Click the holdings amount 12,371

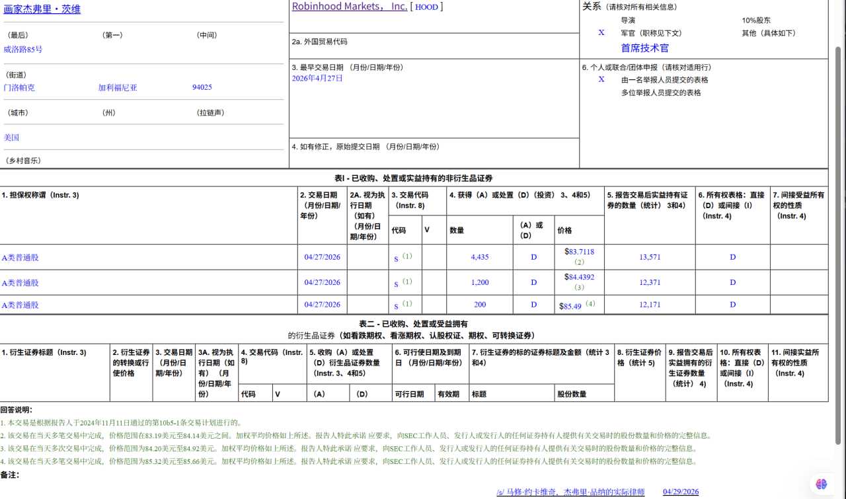coord(650,282)
